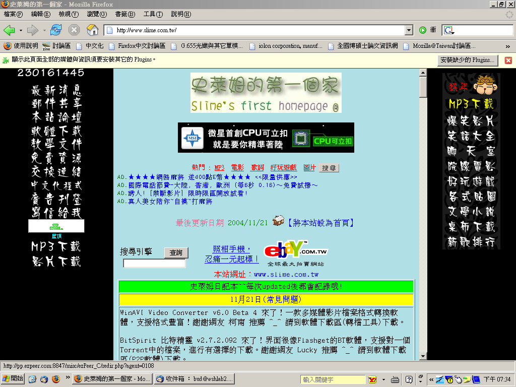This screenshot has height=387, width=516.
Task: Click 安裝缺少的 Plugins button
Action: 467,60
